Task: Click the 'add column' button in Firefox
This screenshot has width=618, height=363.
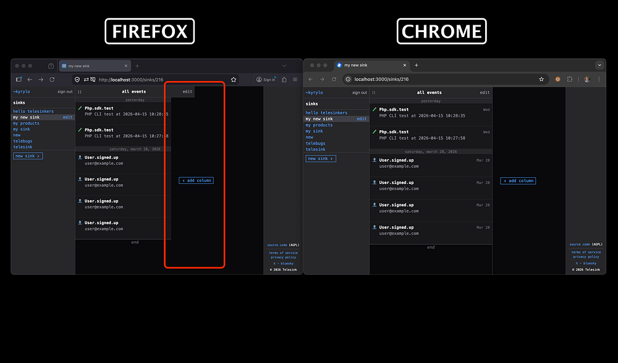Action: pos(196,180)
